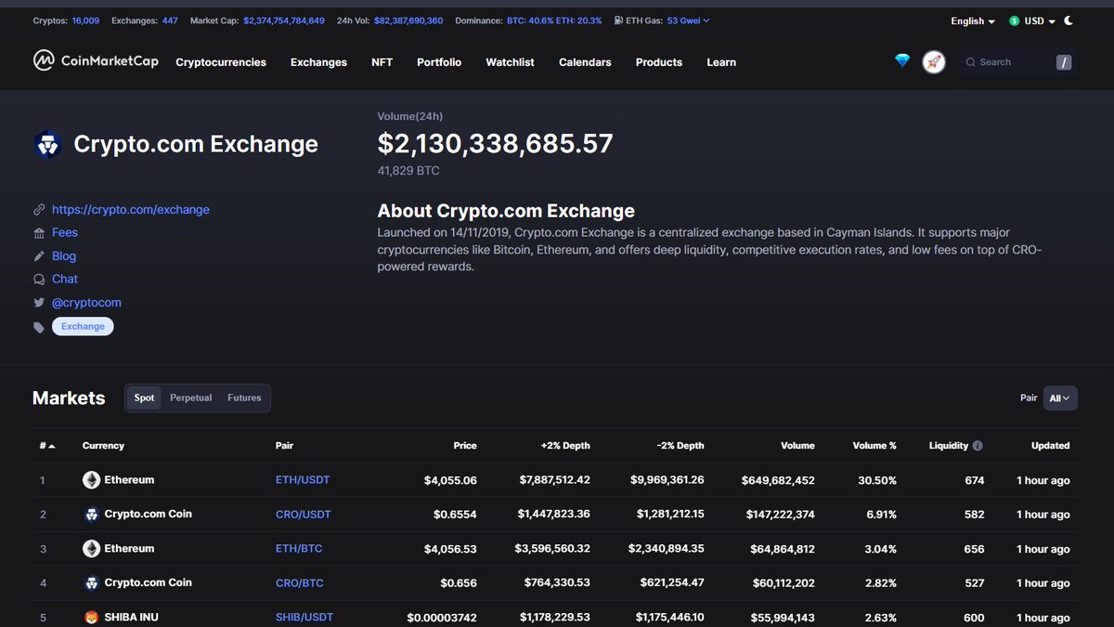
Task: Click the pencil icon next to Blog
Action: (x=39, y=256)
